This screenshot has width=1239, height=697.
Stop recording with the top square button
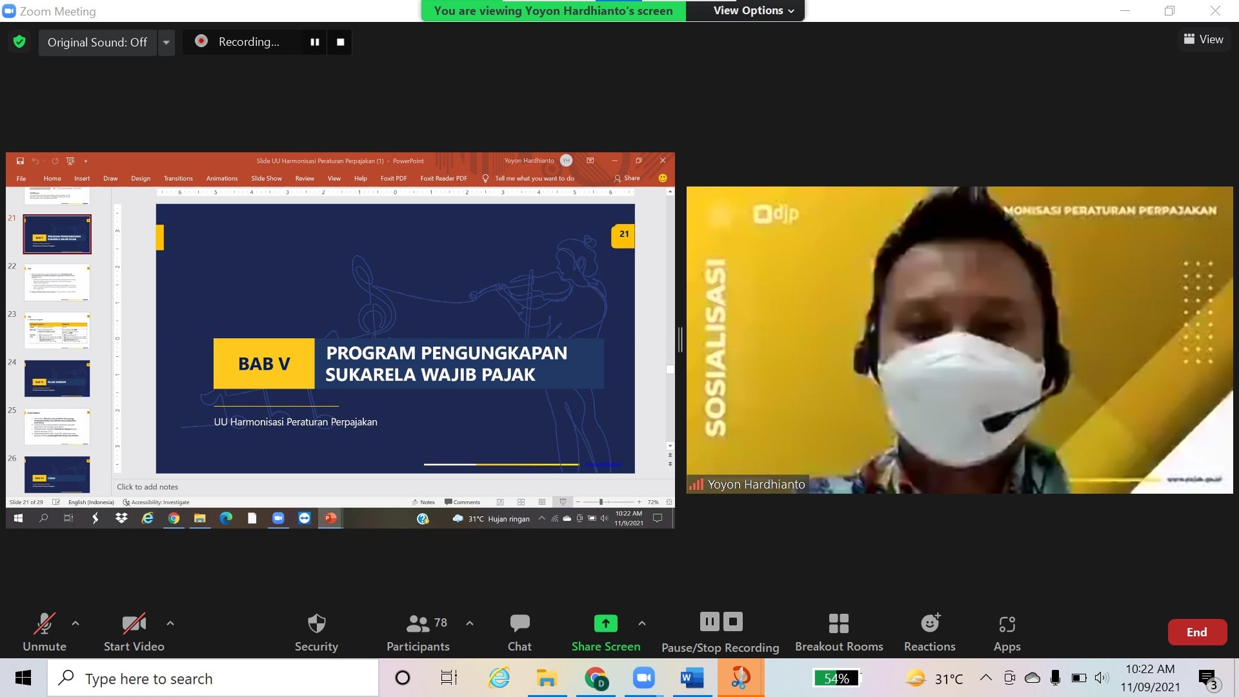341,42
